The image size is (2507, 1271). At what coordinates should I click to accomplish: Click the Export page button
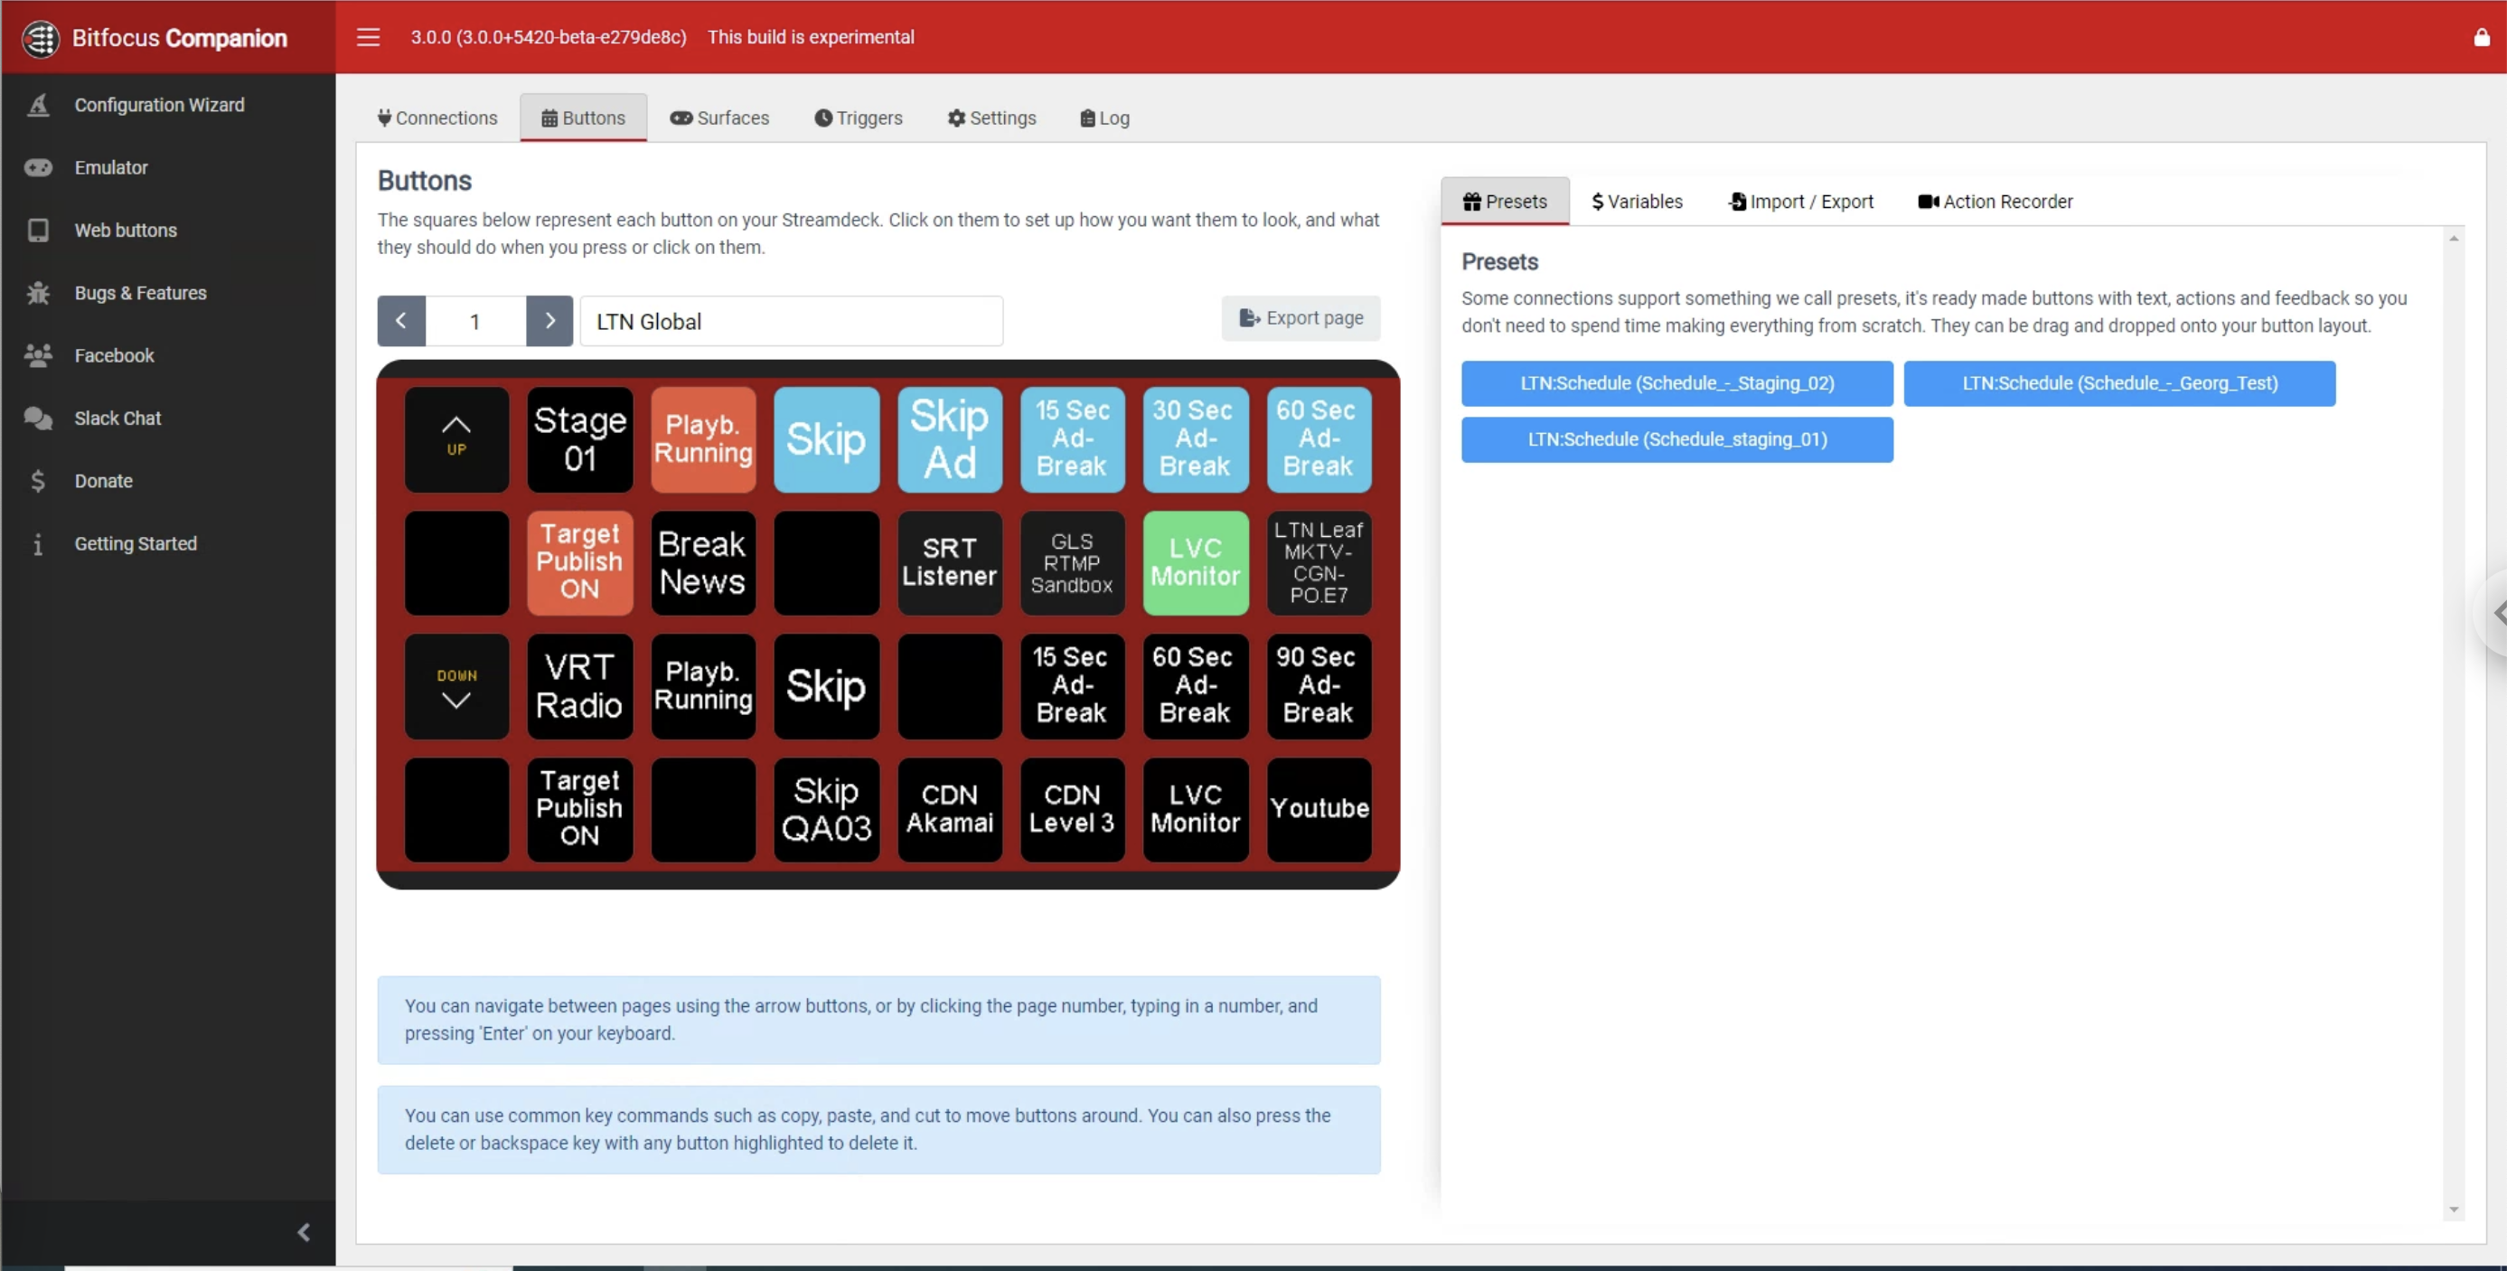coord(1301,317)
